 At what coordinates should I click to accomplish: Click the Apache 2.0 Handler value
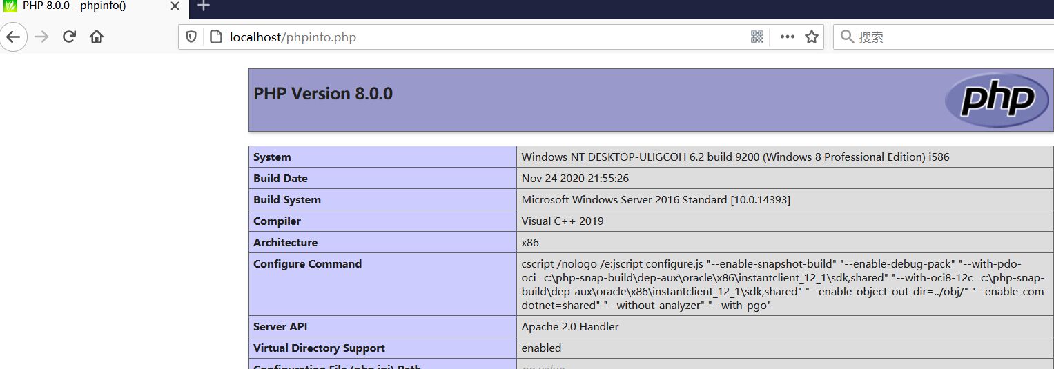570,327
